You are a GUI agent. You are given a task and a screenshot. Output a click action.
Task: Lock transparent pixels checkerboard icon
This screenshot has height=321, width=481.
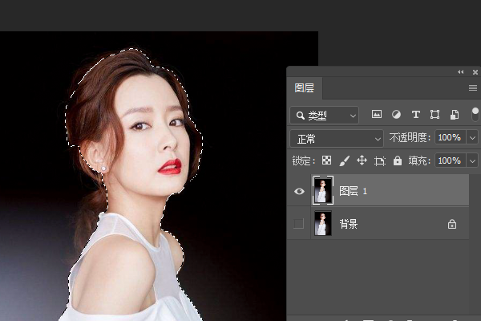coord(326,160)
